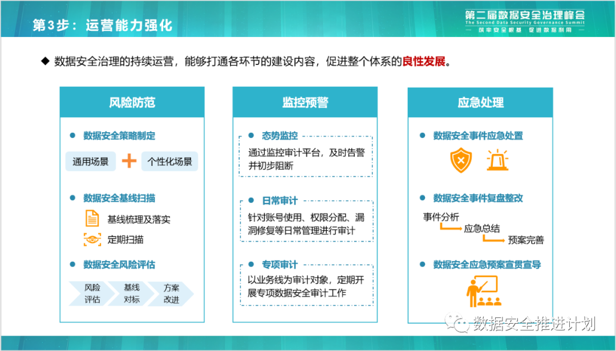The width and height of the screenshot is (616, 351).
Task: Click the 监控预警 column header
Action: click(x=305, y=103)
